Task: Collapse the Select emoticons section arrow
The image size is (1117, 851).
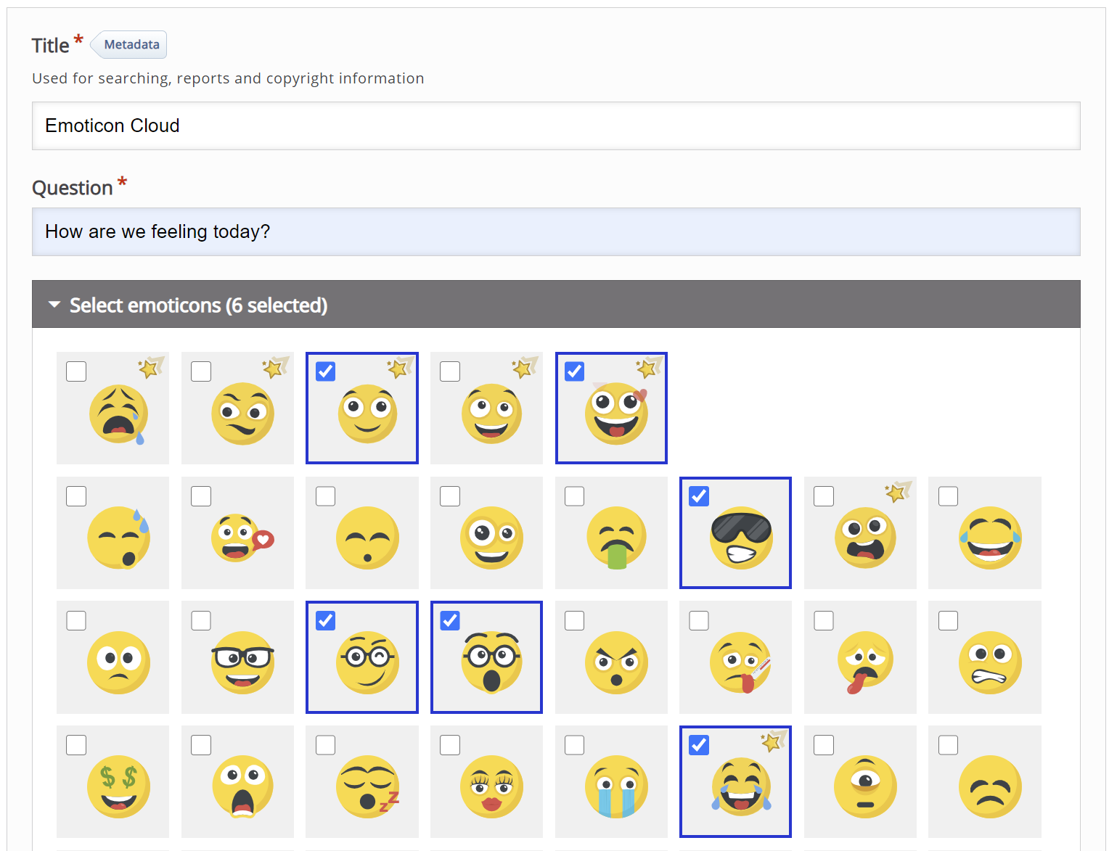Action: 54,305
